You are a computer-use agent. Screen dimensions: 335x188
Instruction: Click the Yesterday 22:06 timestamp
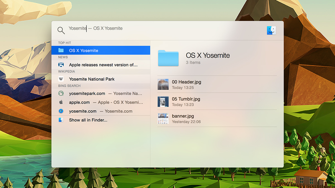[186, 122]
